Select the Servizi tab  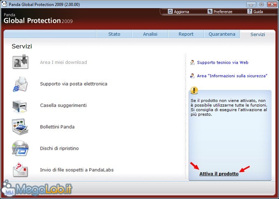click(258, 34)
